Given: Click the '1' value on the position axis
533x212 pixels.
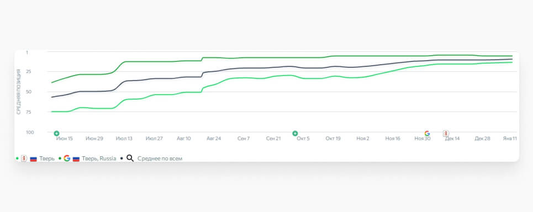Looking at the screenshot, I should pyautogui.click(x=27, y=52).
